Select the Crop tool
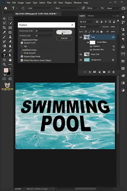Screen dimensions: 127x191 coord(4,28)
